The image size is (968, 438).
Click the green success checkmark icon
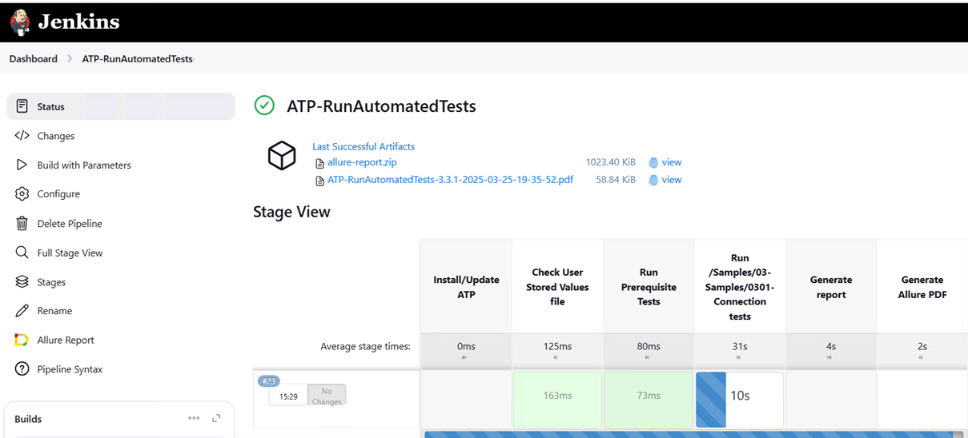pos(264,106)
